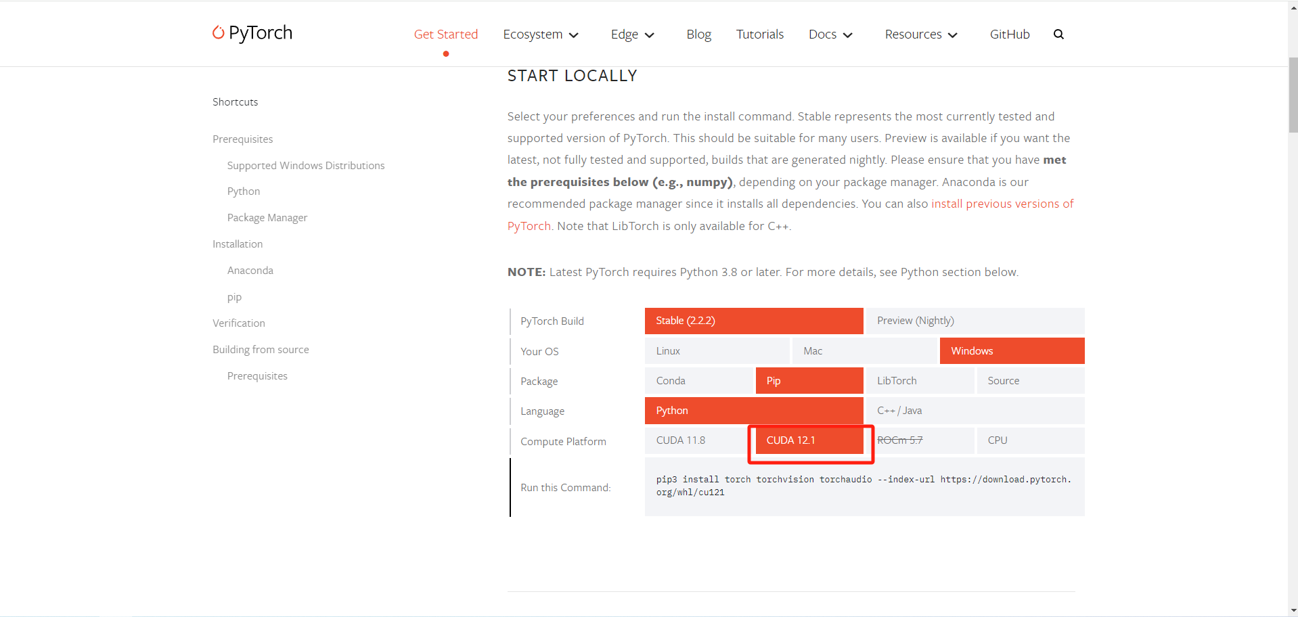Select LibTorch package option
The height and width of the screenshot is (617, 1298).
920,380
